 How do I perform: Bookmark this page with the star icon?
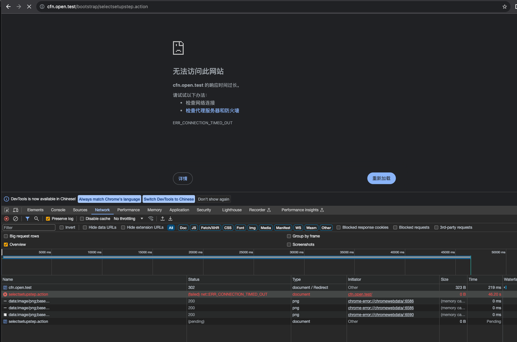point(504,7)
